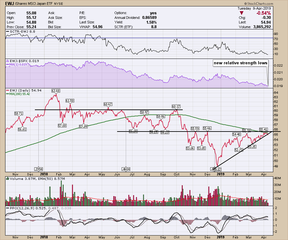Click the iShares MSCI Japan ETF name
The height and width of the screenshot is (240, 288).
click(33, 4)
